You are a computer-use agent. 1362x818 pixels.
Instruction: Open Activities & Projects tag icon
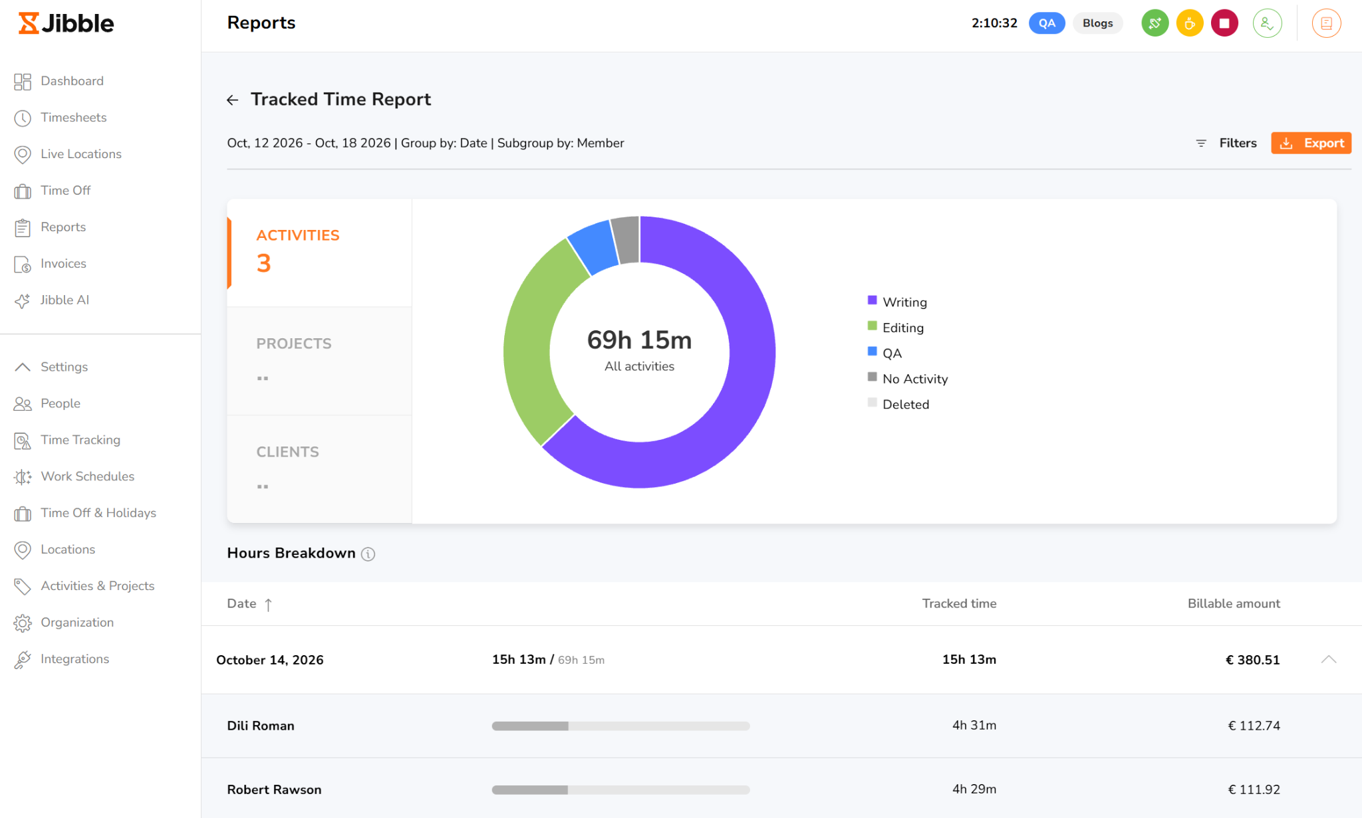(23, 587)
